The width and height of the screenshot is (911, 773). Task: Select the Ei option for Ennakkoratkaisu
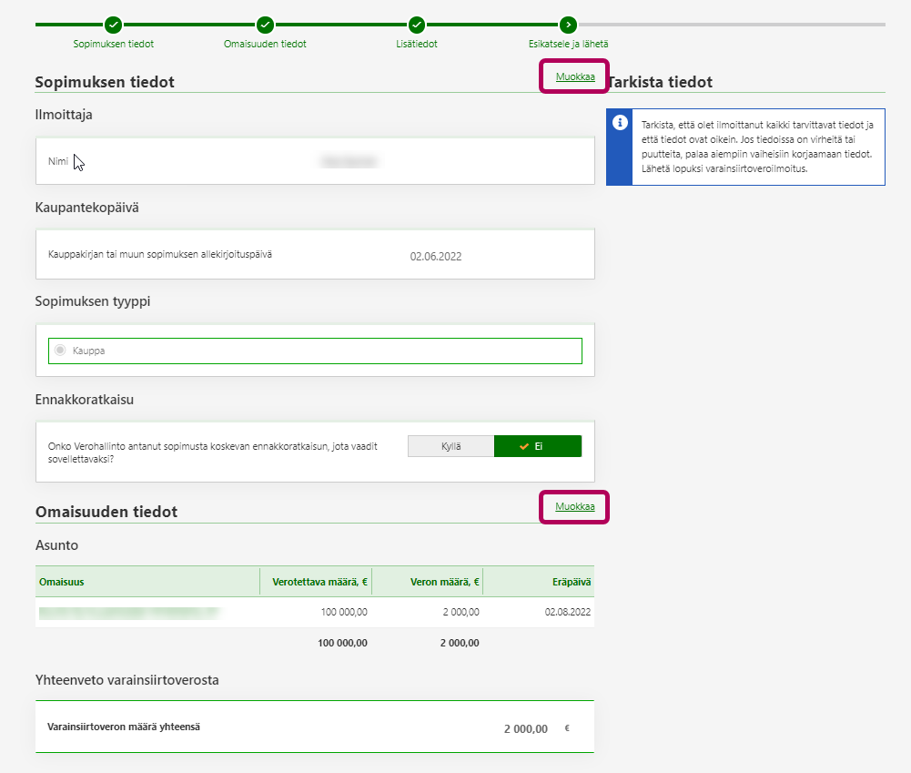(537, 446)
